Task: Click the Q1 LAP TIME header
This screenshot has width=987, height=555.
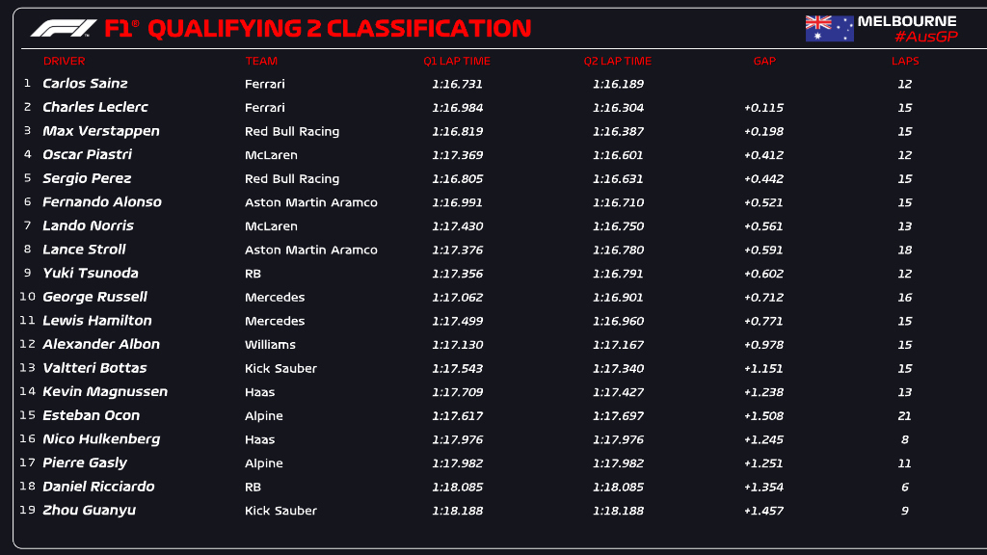Action: click(x=457, y=61)
